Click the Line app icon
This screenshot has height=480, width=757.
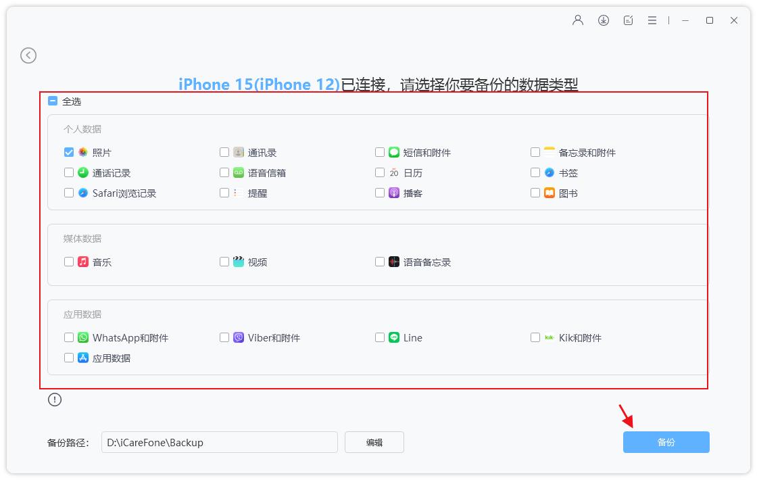tap(393, 337)
